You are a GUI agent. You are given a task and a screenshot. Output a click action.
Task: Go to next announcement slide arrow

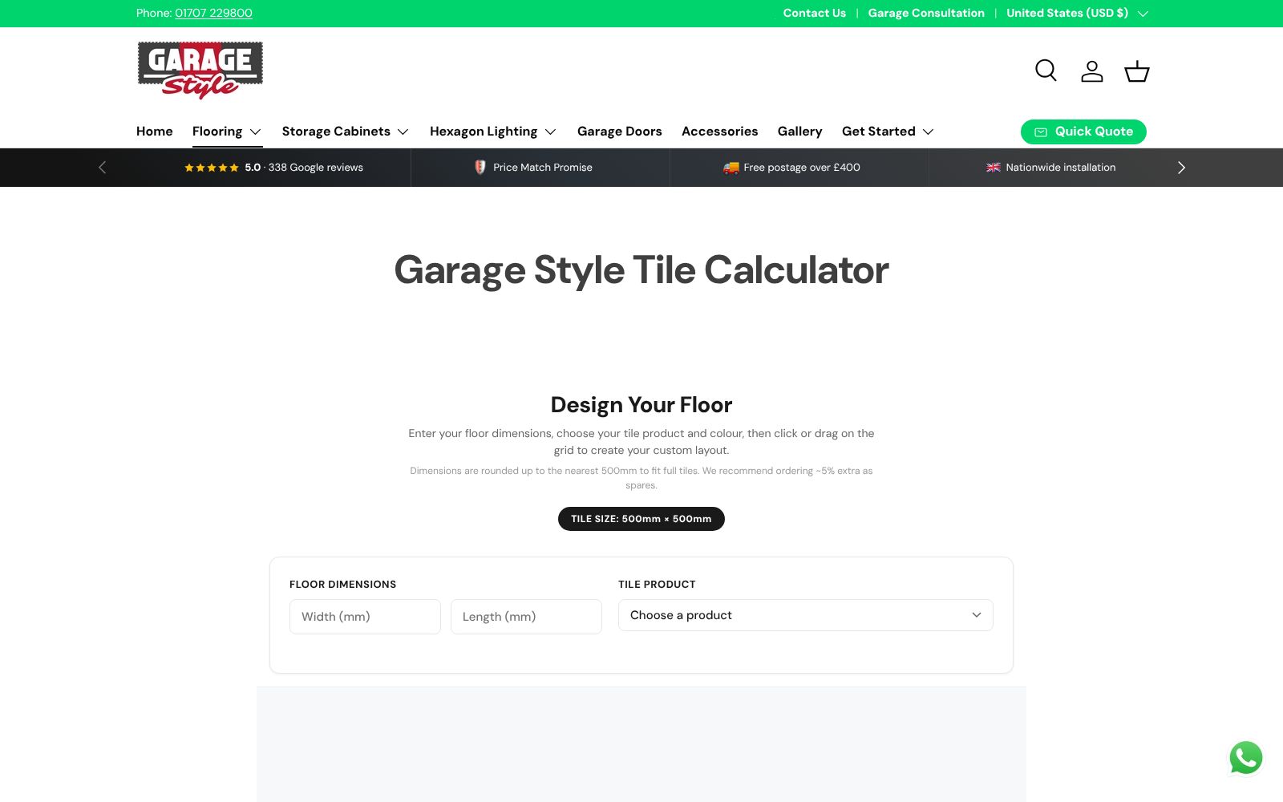1180,167
